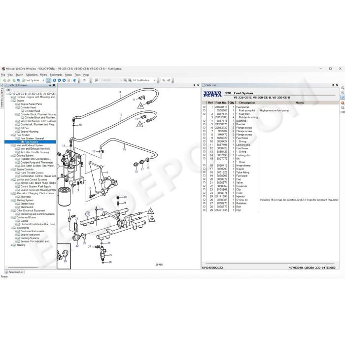
Task: Tick the checkbox for Fuel filter row
Action: [204, 114]
